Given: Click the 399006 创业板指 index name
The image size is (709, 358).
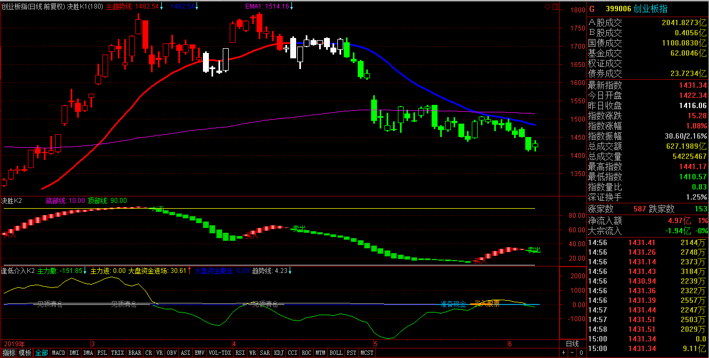Looking at the screenshot, I should point(637,9).
